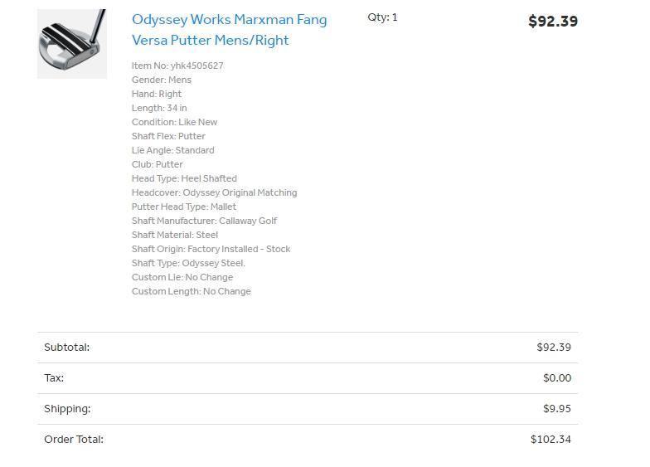Click the Lie Angle: Standard line
The image size is (650, 467).
pyautogui.click(x=172, y=150)
